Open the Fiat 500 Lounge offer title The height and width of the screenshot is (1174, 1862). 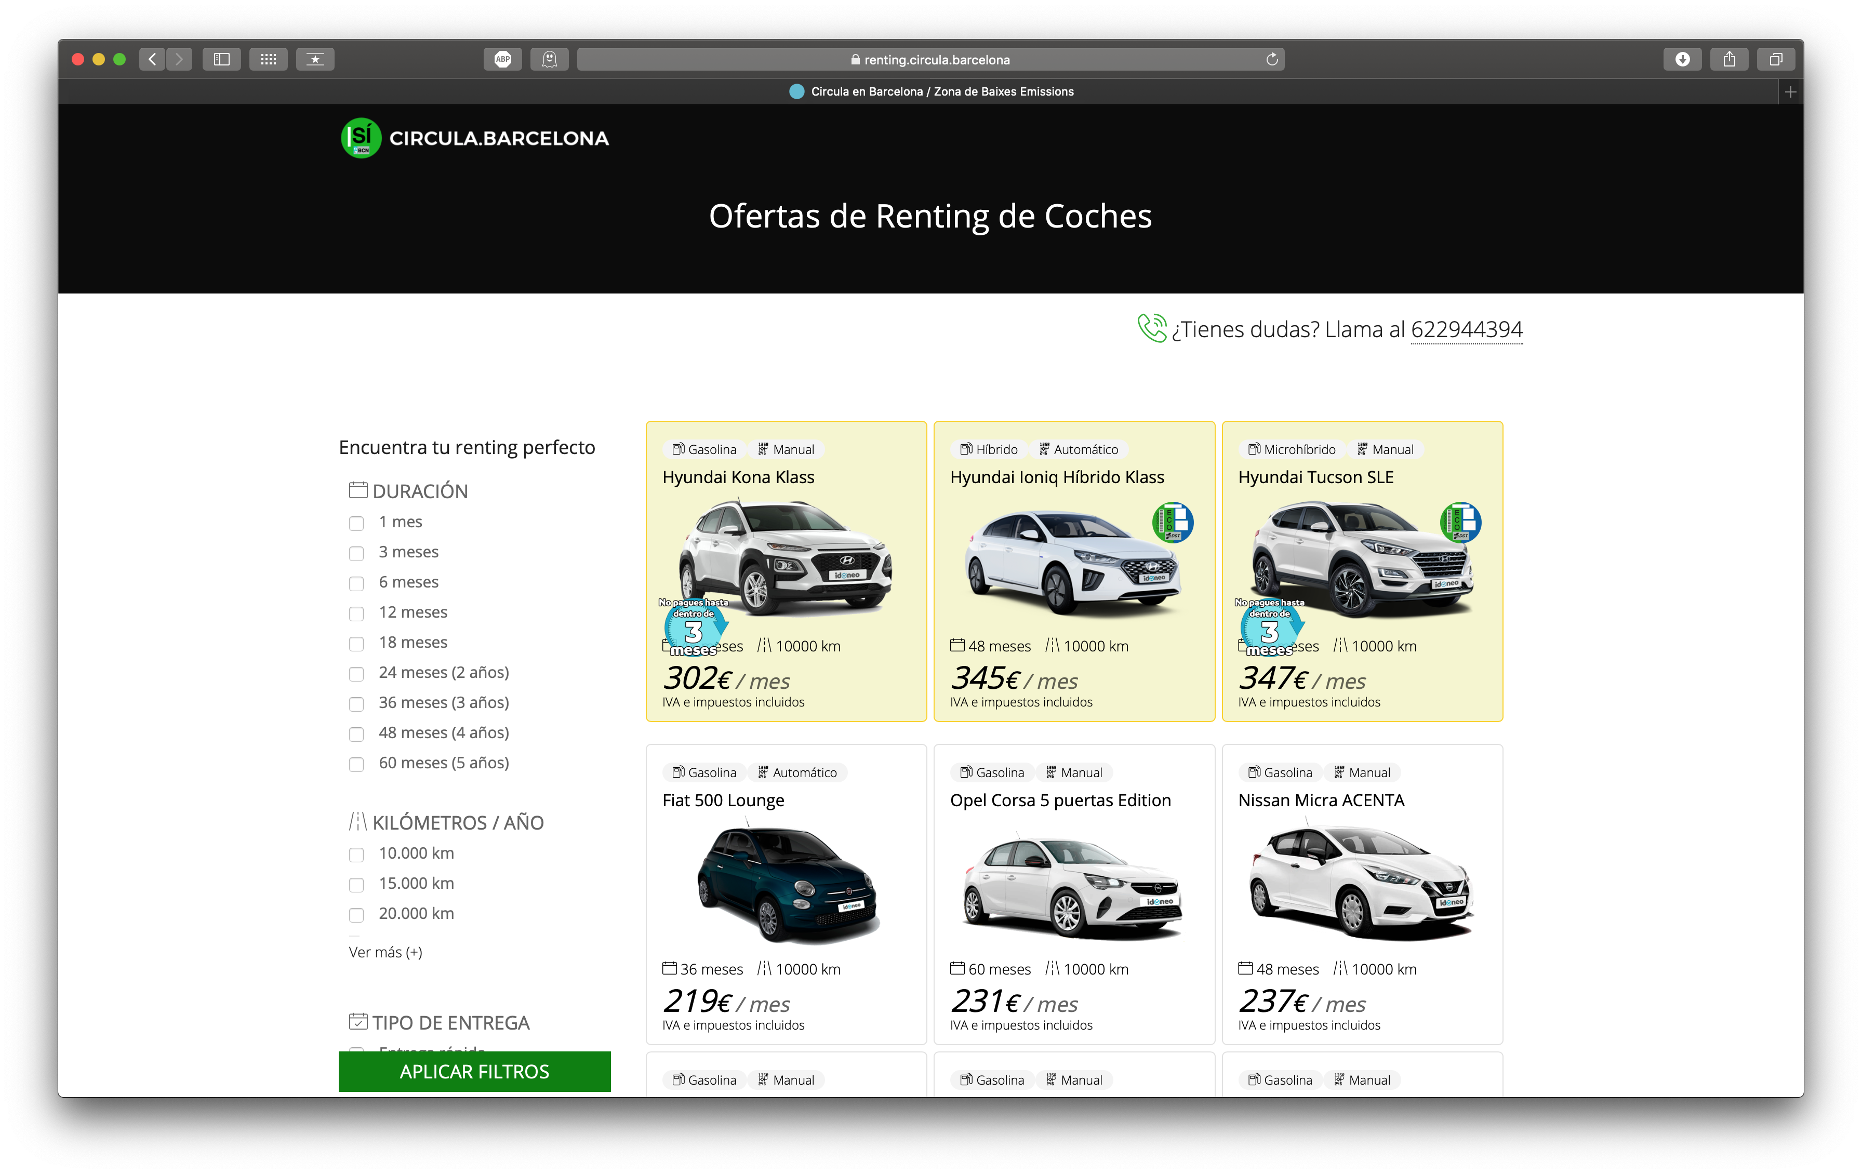click(723, 801)
